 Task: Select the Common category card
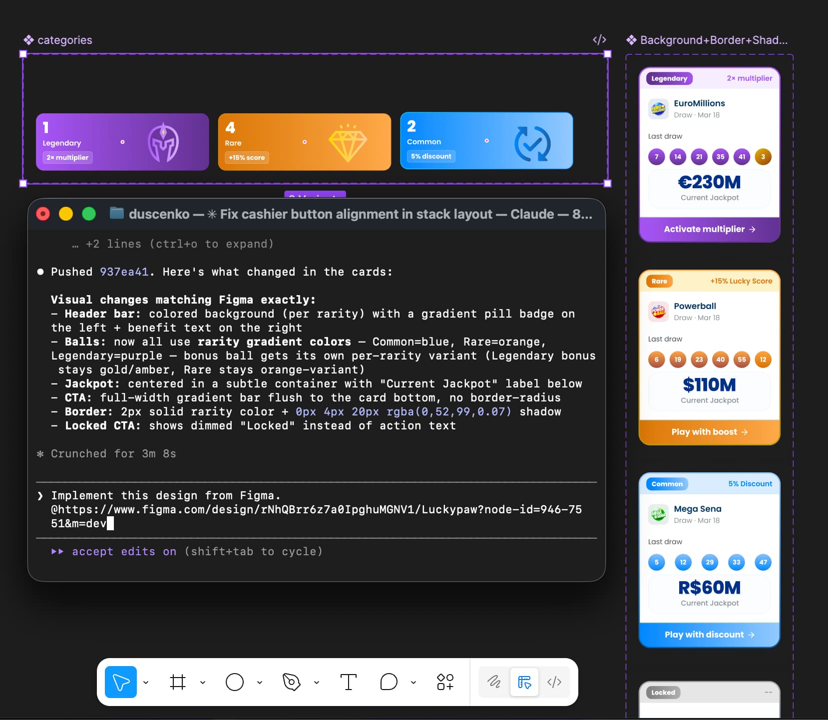[486, 141]
